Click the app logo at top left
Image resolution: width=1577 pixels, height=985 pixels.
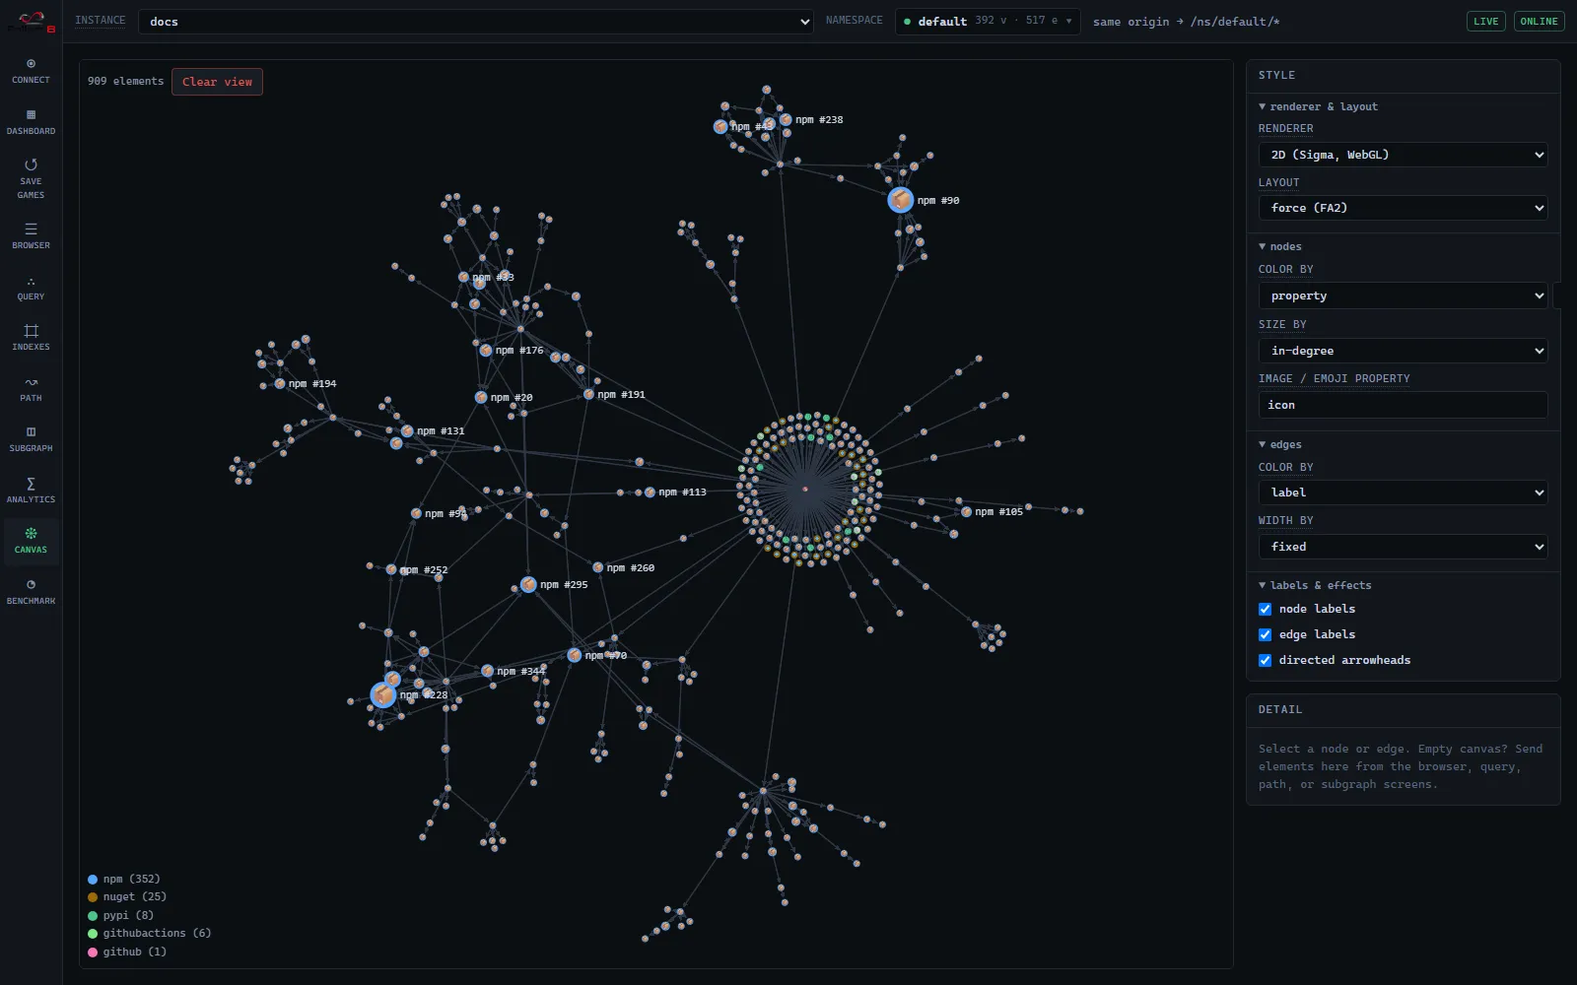[x=31, y=22]
